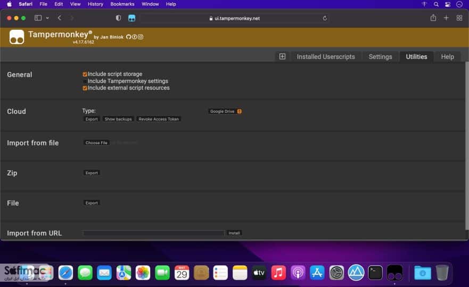Click the new script plus tab icon

click(282, 56)
